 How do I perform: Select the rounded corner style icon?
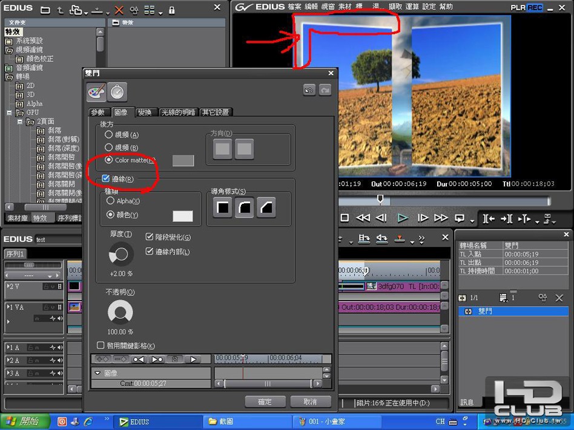coord(244,207)
